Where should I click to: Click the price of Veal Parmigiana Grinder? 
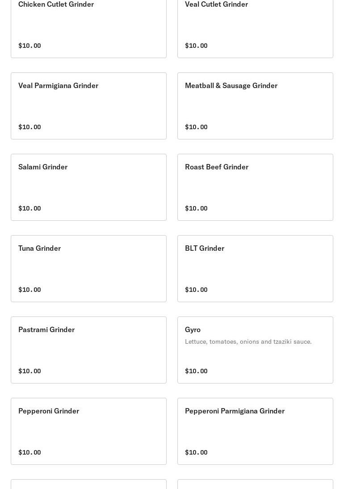click(x=29, y=127)
